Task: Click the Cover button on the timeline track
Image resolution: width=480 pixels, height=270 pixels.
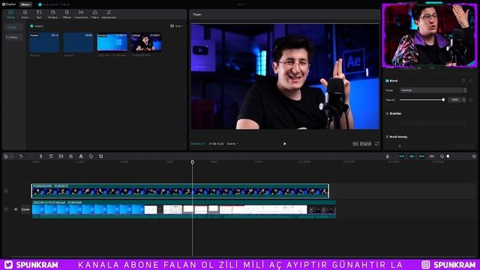Action: pyautogui.click(x=25, y=209)
